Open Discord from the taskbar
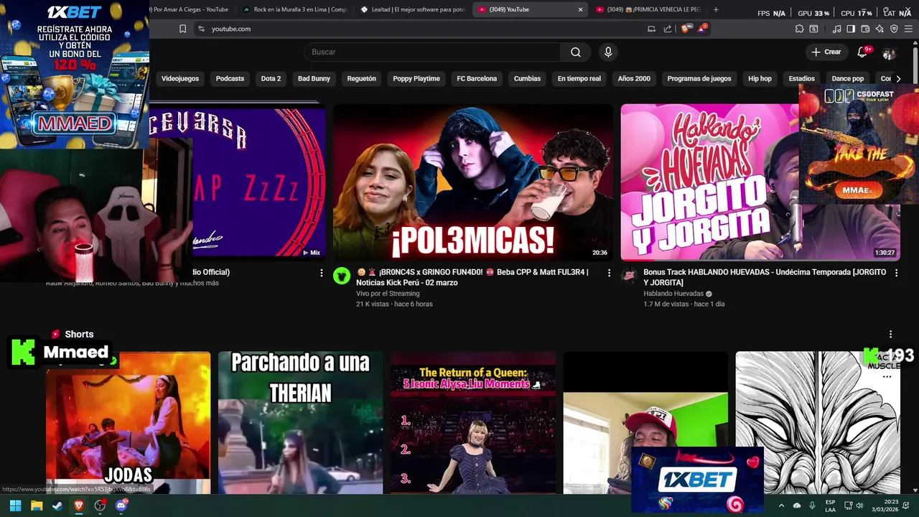Viewport: 919px width, 517px height. click(121, 506)
